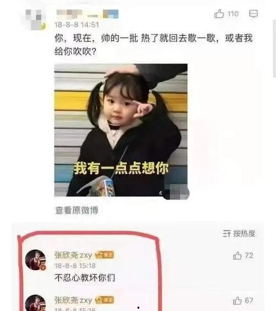Select the comment text 不忍心教坏你们
276x311 pixels.
point(84,278)
